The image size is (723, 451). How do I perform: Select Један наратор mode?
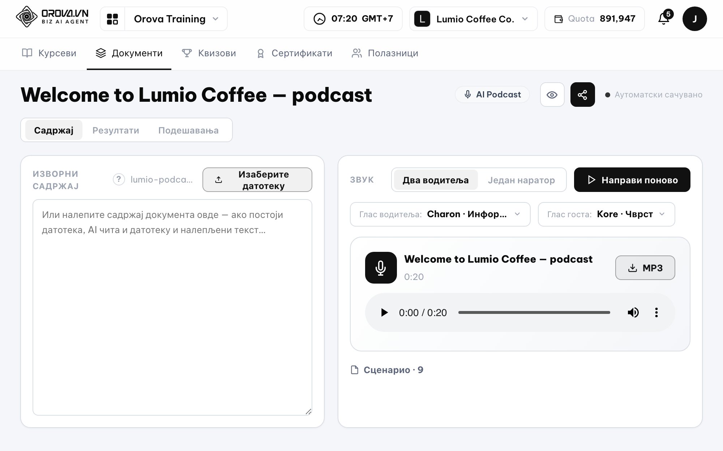tap(521, 180)
